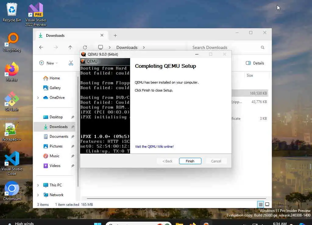Minimize the QEMU Setup window
This screenshot has width=312, height=225.
197,54
